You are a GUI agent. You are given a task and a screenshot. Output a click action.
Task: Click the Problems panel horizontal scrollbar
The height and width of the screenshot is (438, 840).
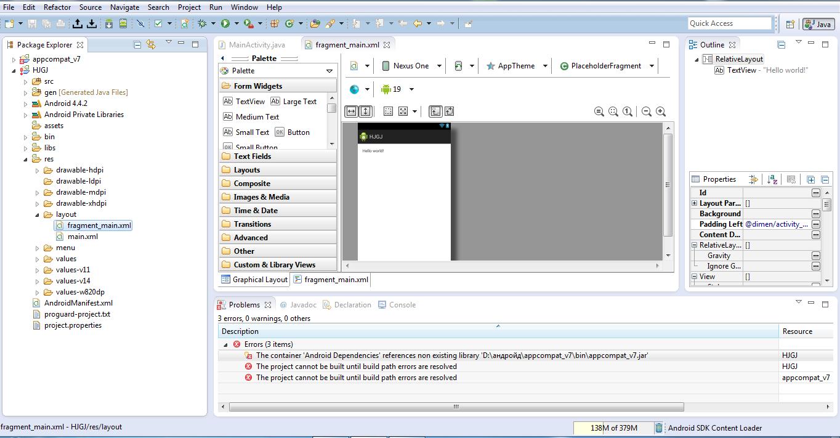[456, 407]
